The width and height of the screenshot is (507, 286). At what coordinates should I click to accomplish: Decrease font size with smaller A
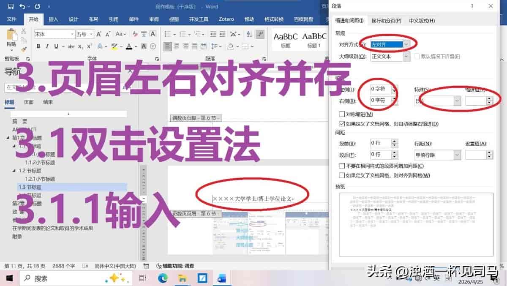108,34
